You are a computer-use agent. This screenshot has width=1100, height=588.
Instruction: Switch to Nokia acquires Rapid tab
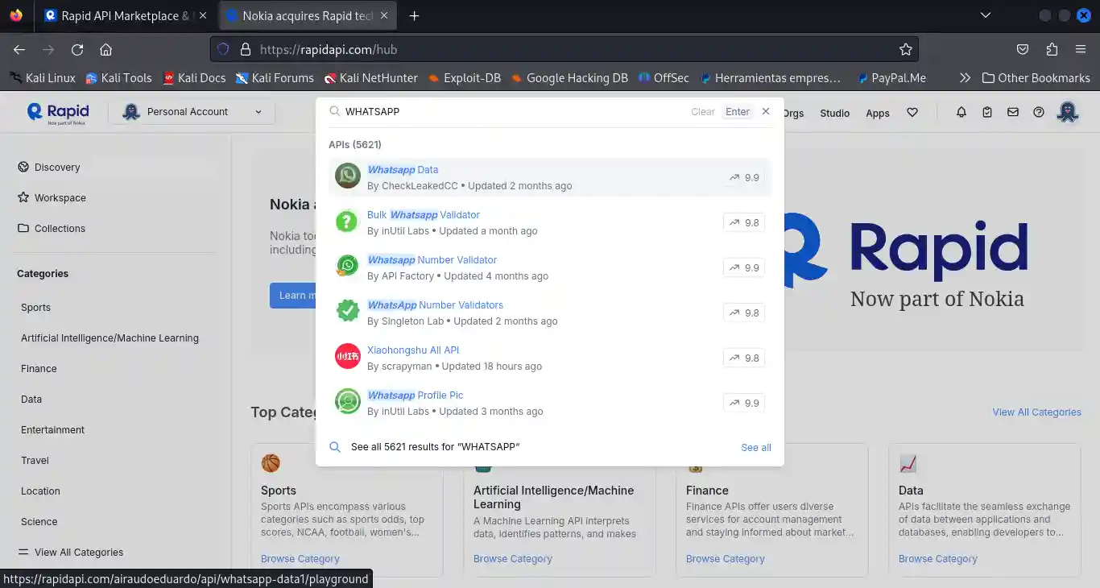pyautogui.click(x=308, y=15)
